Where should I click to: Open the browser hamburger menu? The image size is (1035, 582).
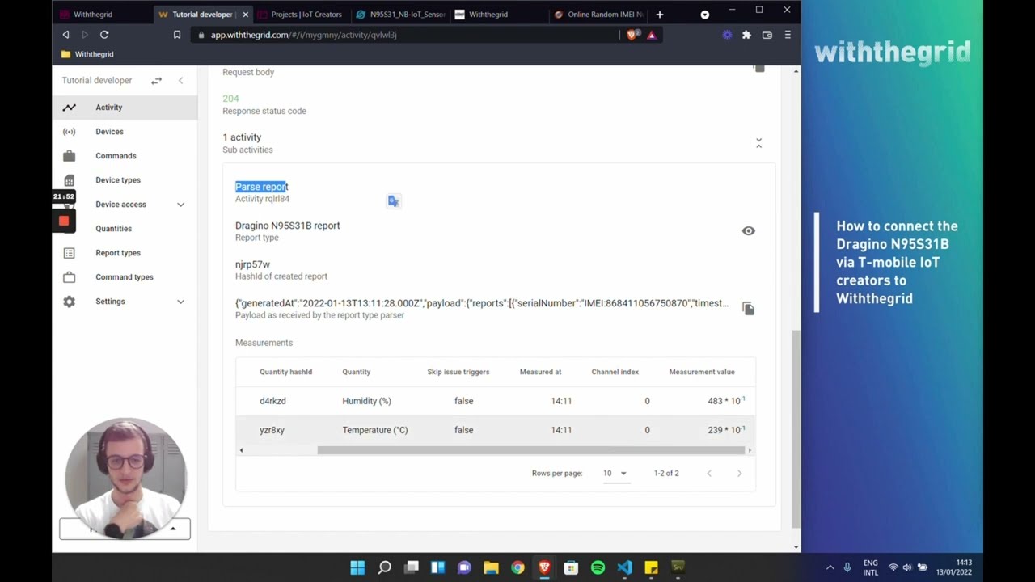[788, 35]
